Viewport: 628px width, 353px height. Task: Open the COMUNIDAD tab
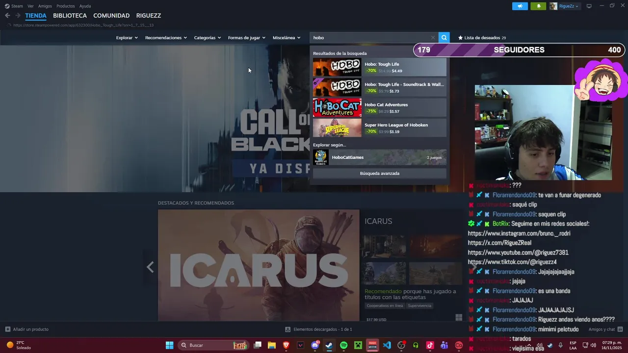pos(111,16)
